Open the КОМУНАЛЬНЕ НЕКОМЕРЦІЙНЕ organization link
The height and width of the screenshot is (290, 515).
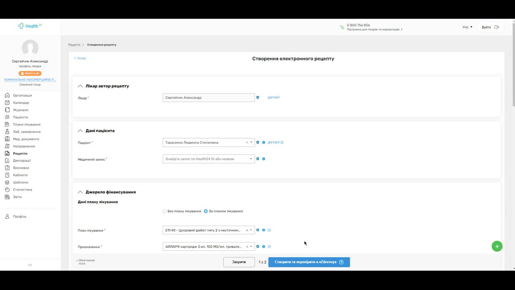[30, 80]
